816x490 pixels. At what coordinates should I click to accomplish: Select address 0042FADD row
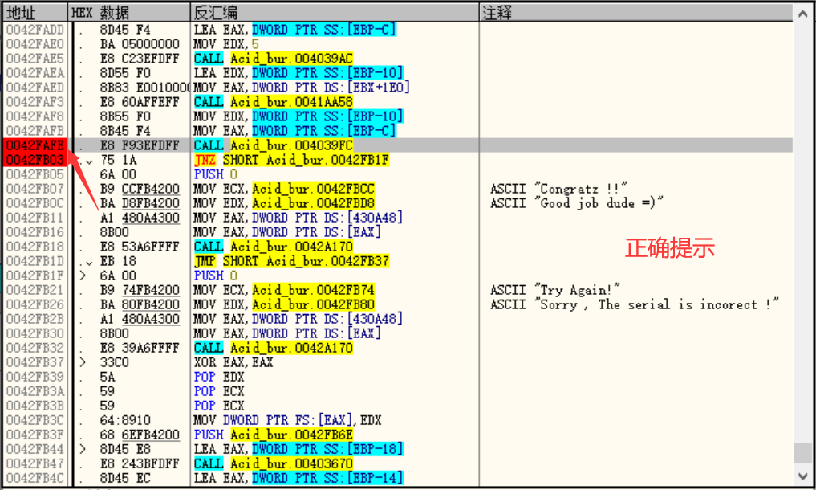[x=35, y=30]
